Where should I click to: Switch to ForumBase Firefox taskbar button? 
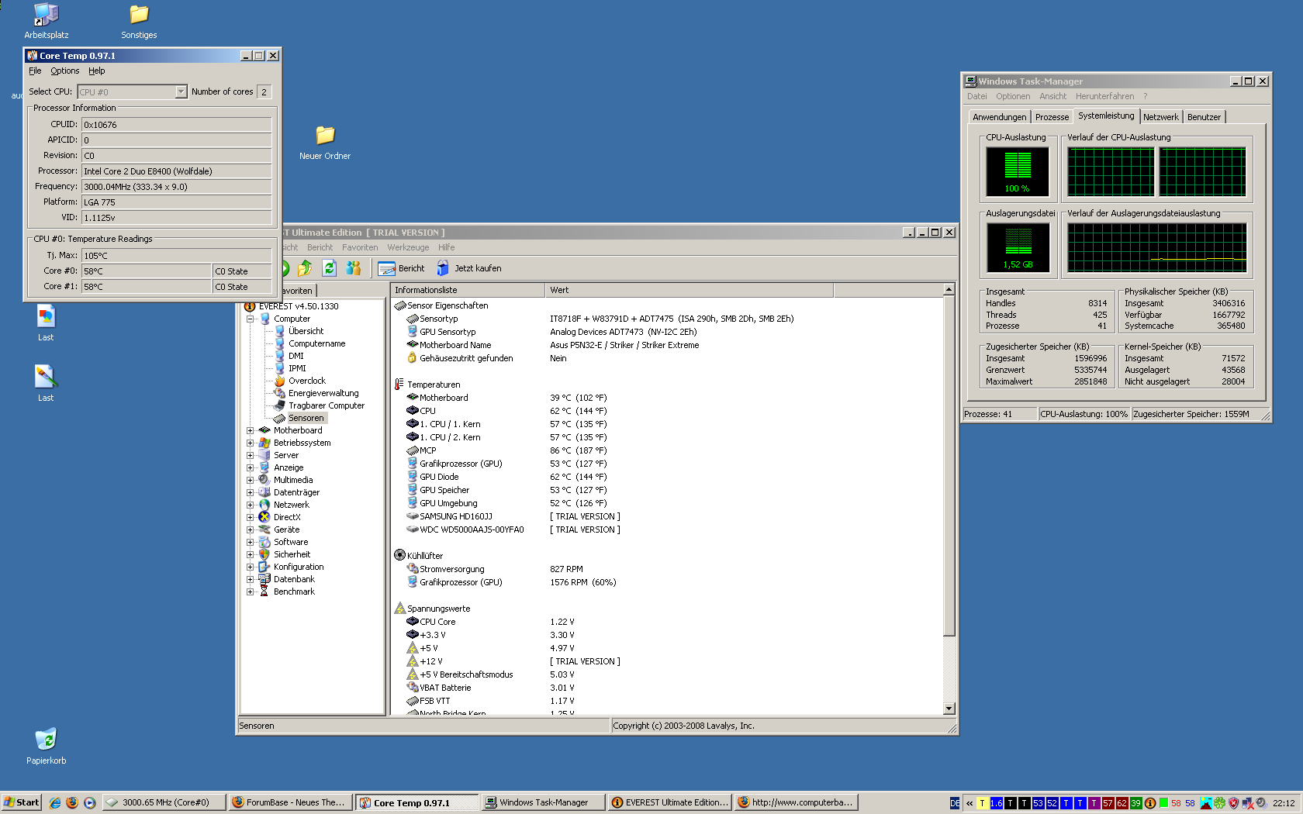pos(290,802)
